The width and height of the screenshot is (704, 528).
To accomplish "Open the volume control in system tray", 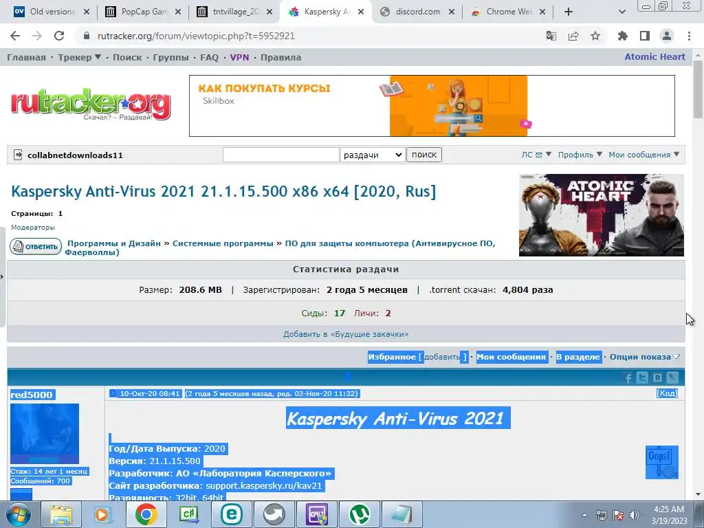I will [635, 515].
